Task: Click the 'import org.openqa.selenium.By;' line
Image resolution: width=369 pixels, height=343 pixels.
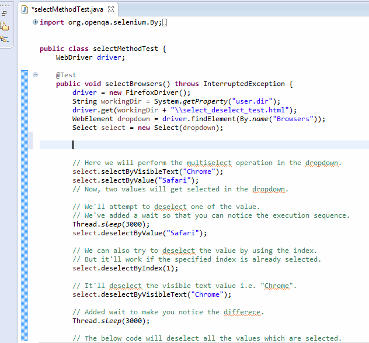Action: [101, 22]
